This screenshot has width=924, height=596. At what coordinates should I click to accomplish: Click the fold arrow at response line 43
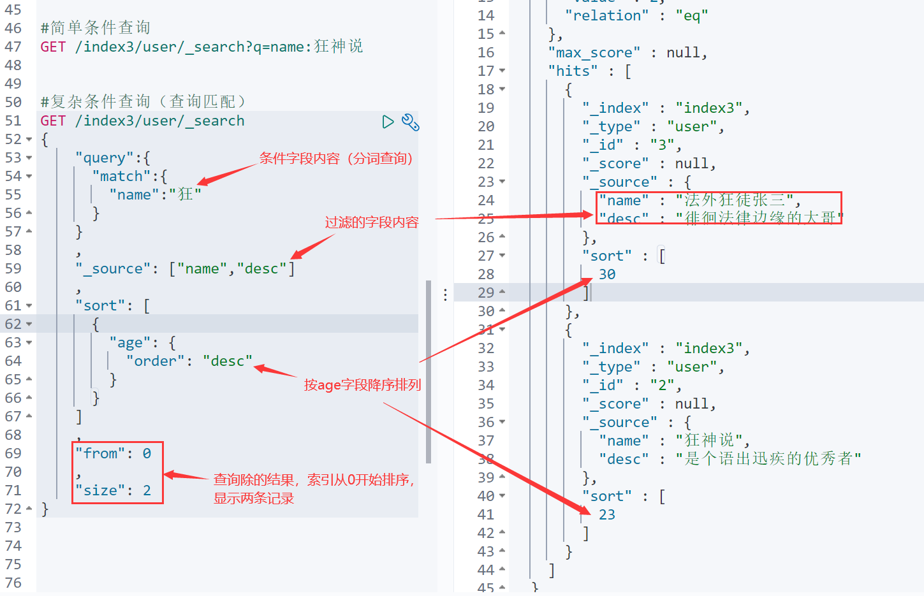coord(502,551)
